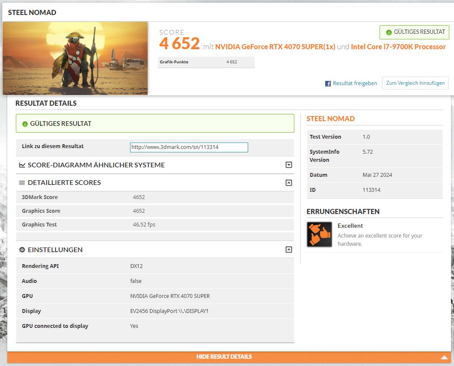
Task: Expand the Score-Diagramm ähnlicher Systeme section arrow
Action: pos(289,165)
